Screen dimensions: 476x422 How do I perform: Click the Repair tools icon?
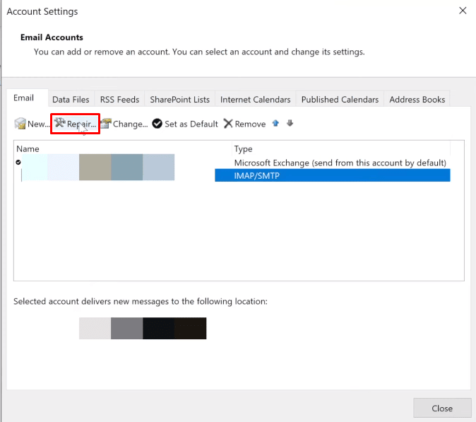tap(60, 123)
